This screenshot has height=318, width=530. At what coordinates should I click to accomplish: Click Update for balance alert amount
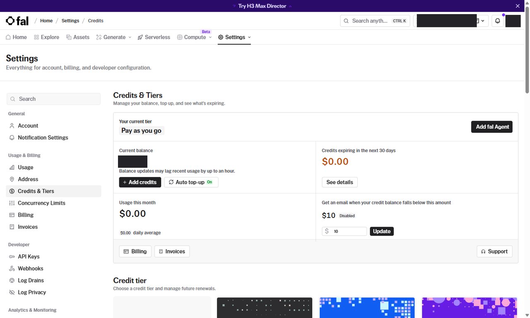coord(382,231)
